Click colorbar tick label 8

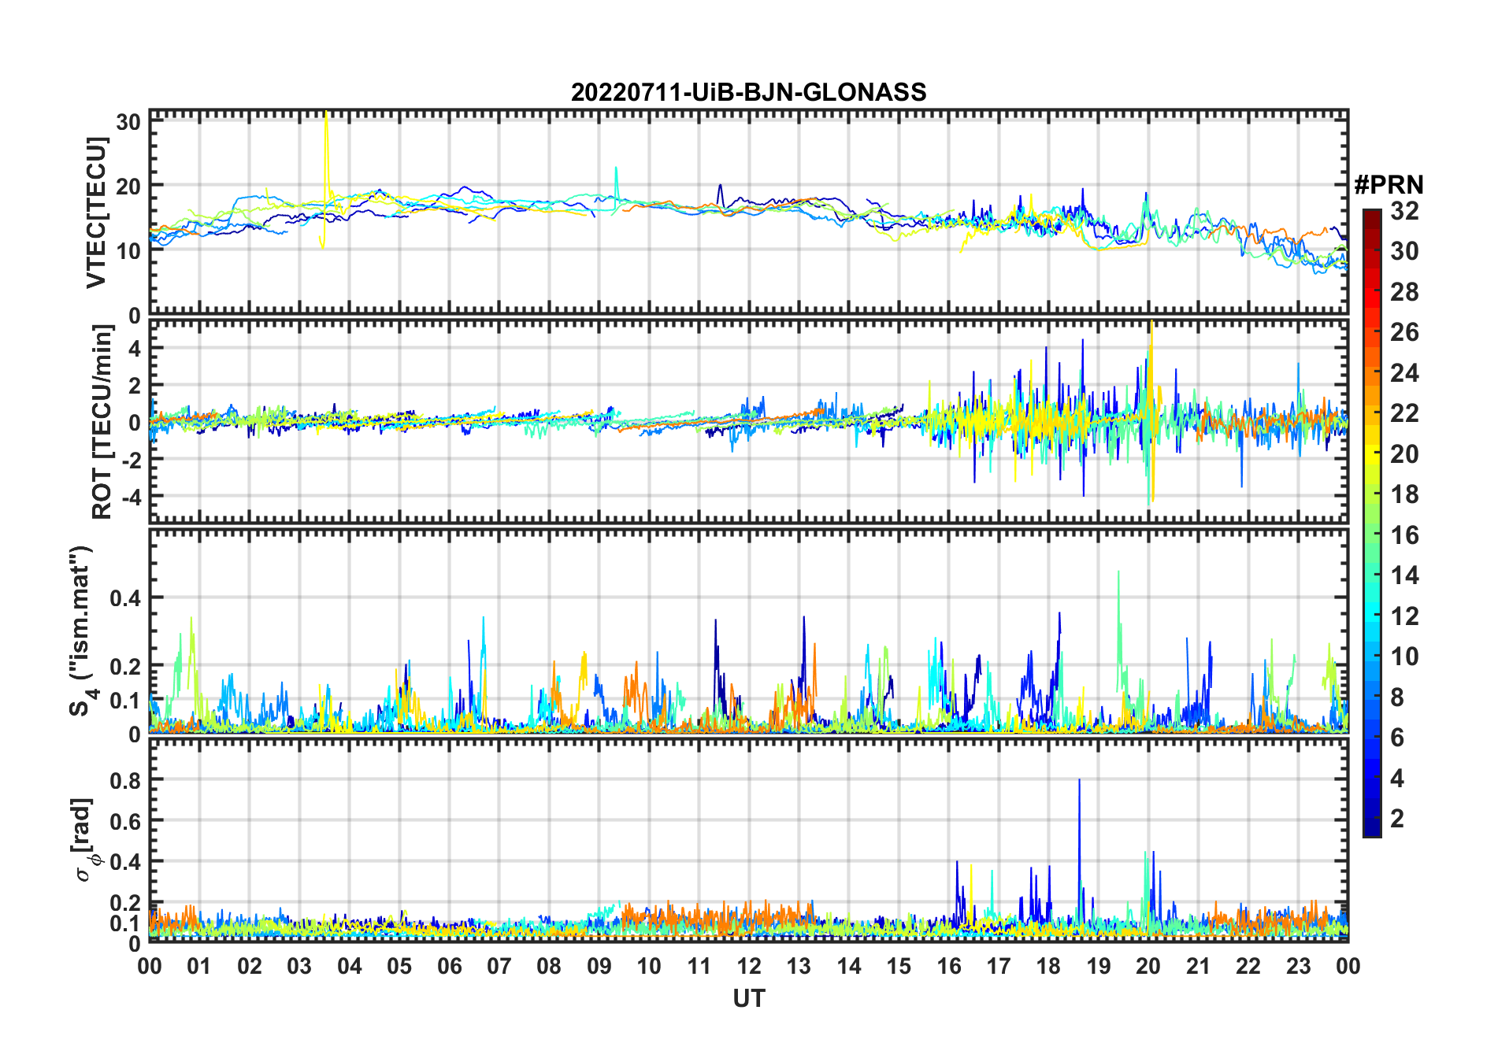pos(1397,697)
